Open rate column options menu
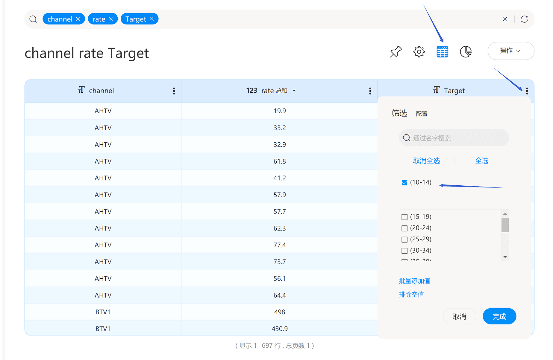 (370, 91)
